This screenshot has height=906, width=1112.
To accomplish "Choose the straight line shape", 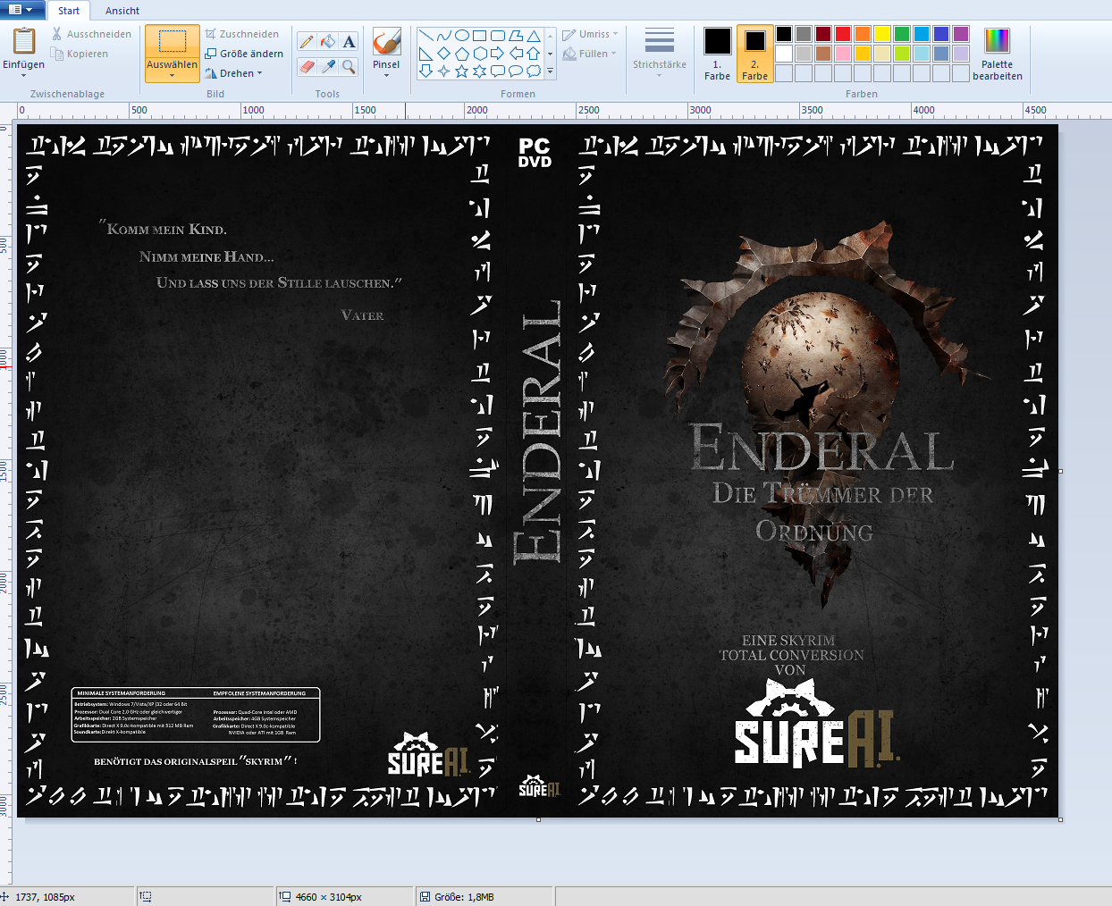I will (x=426, y=36).
